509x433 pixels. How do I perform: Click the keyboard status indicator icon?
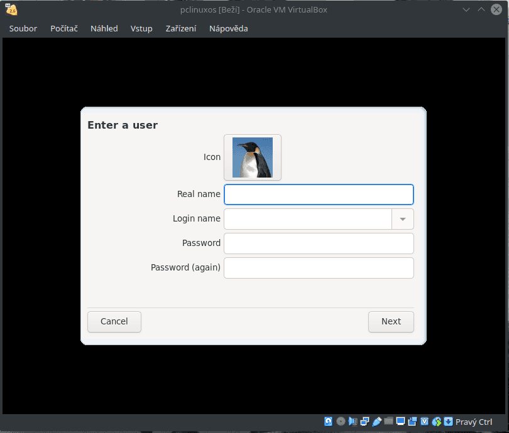click(x=447, y=421)
